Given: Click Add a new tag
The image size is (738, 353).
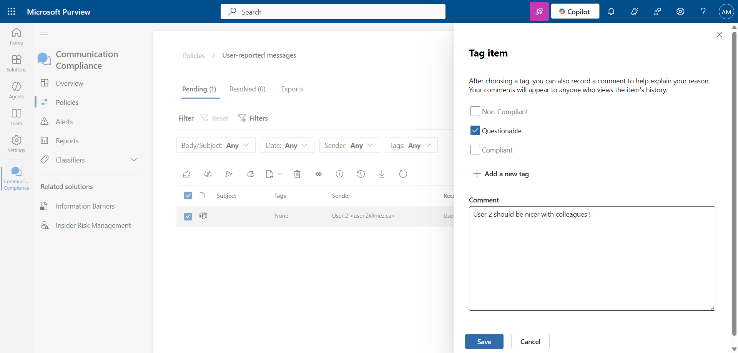Looking at the screenshot, I should [x=501, y=174].
